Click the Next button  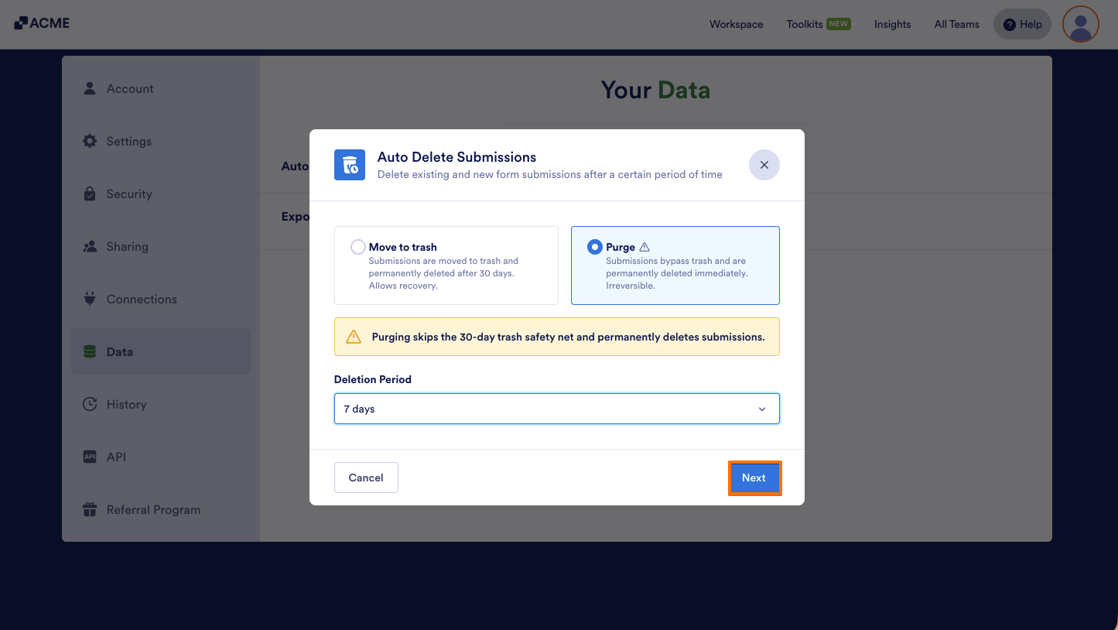[754, 478]
